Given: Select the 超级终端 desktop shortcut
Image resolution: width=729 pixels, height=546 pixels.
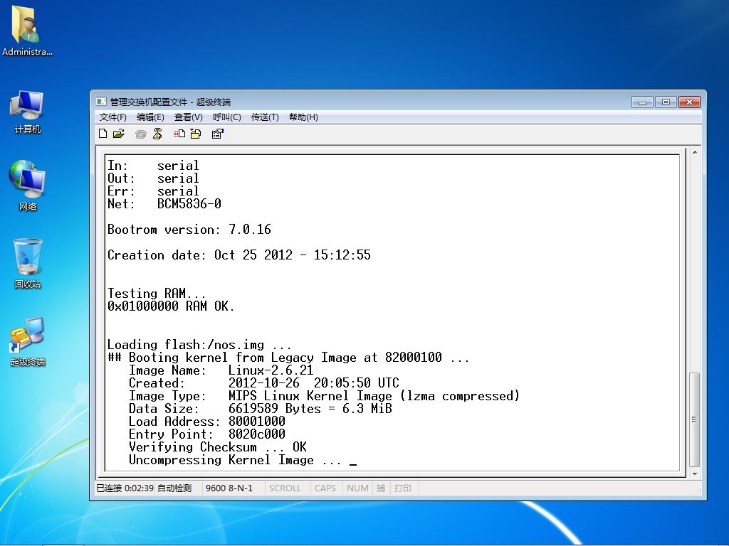Looking at the screenshot, I should point(28,341).
